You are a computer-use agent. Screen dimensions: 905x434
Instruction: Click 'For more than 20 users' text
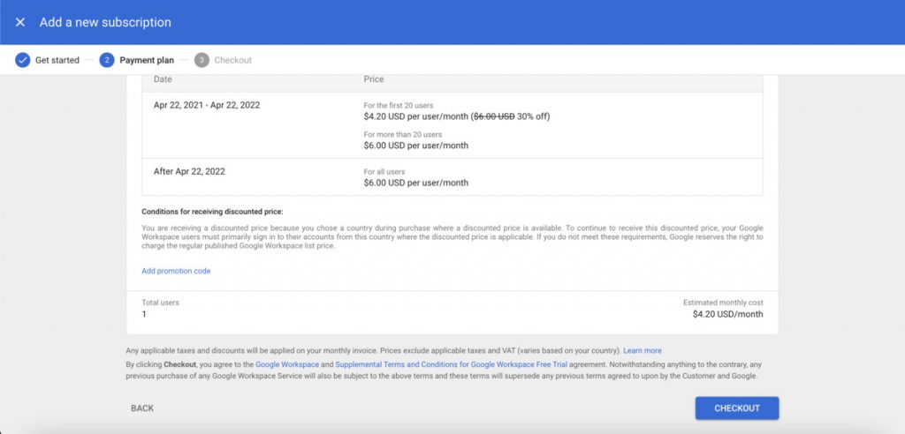tap(403, 134)
